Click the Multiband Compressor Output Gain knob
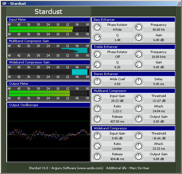Screen dimensions: 182x174 pos(139,119)
